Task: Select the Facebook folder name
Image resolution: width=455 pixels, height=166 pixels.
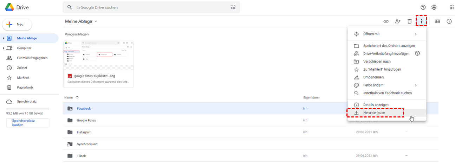Action: click(84, 109)
